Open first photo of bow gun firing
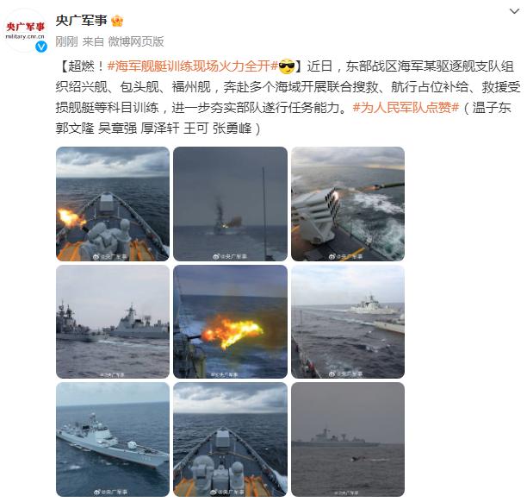This screenshot has width=527, height=502. tap(113, 204)
